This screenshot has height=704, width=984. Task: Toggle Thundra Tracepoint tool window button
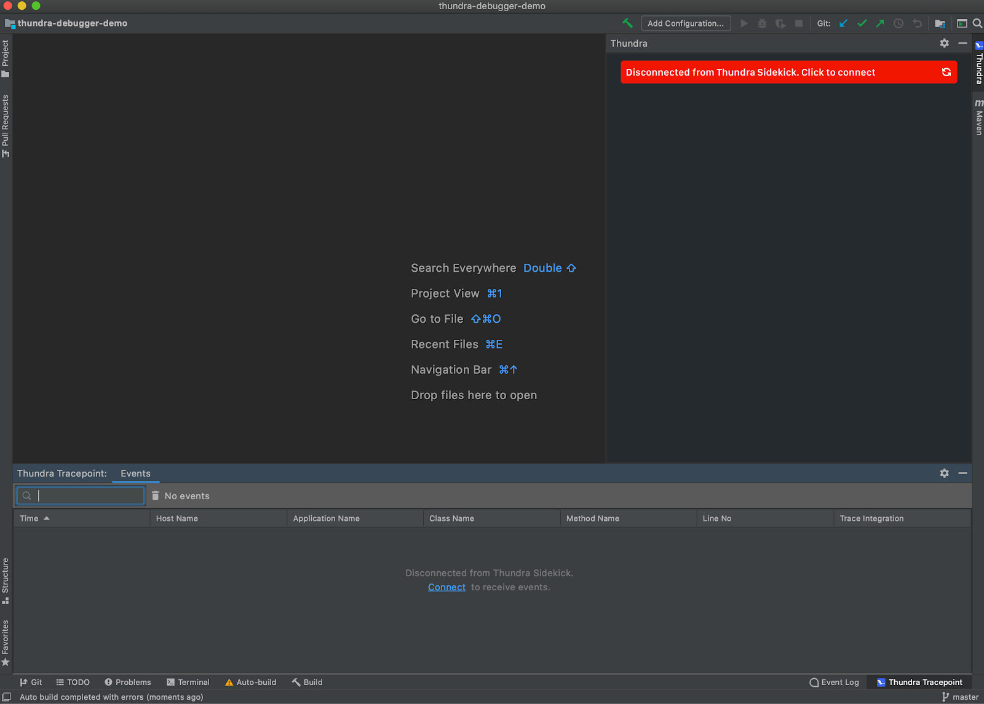point(919,682)
